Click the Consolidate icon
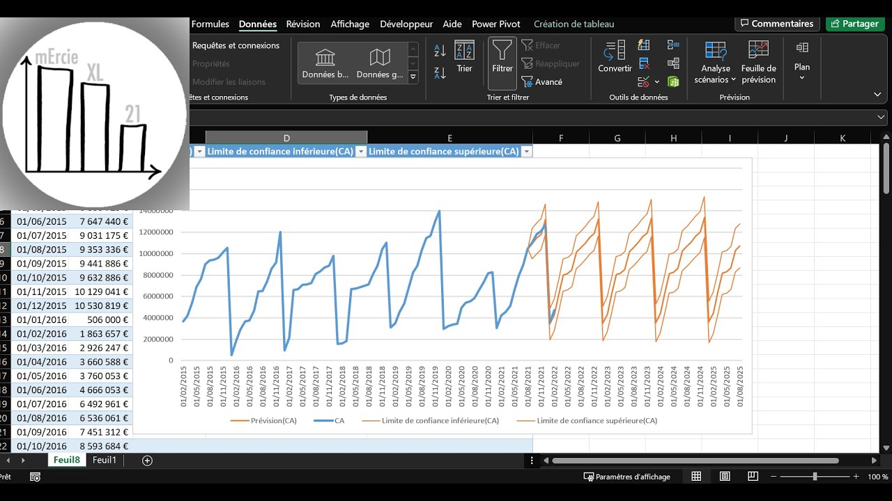 (673, 45)
